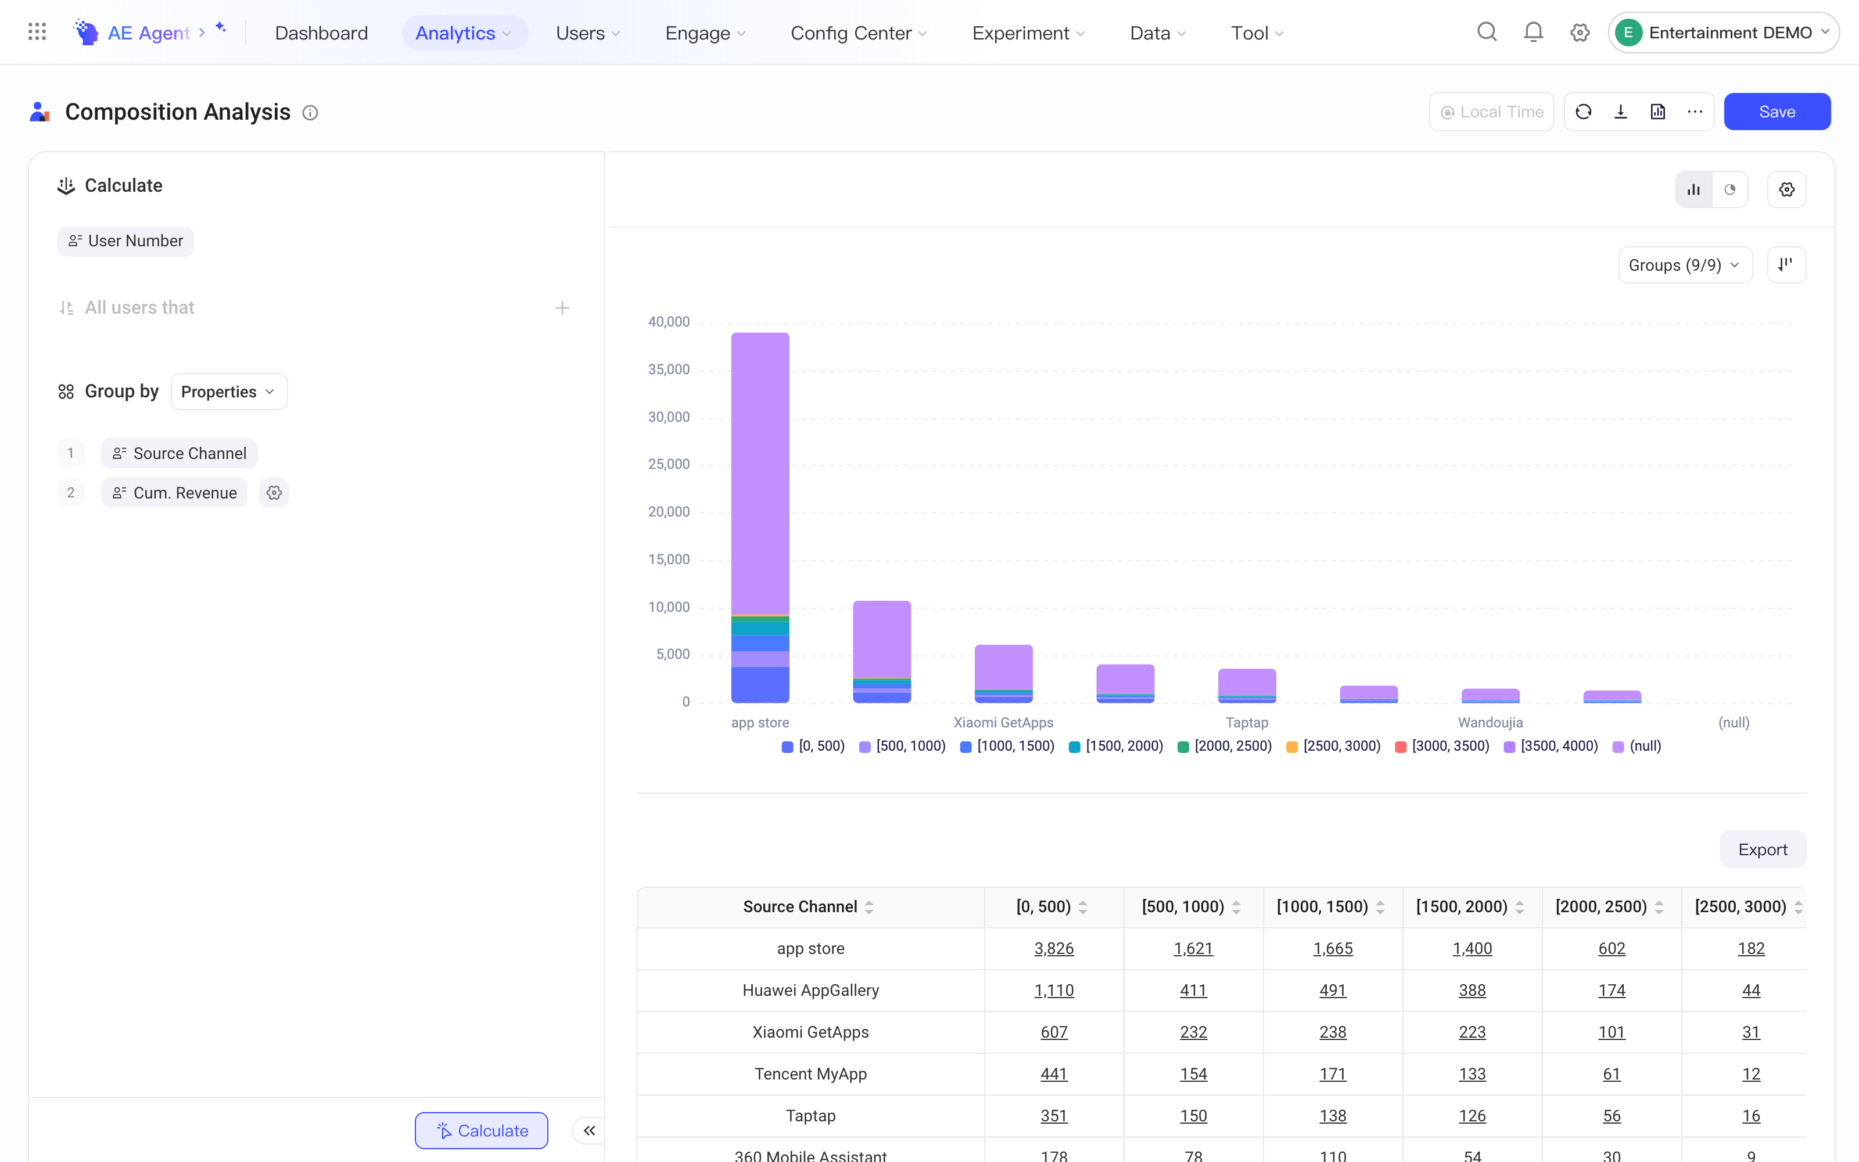1859x1162 pixels.
Task: Open the top bar settings gear
Action: point(1580,33)
